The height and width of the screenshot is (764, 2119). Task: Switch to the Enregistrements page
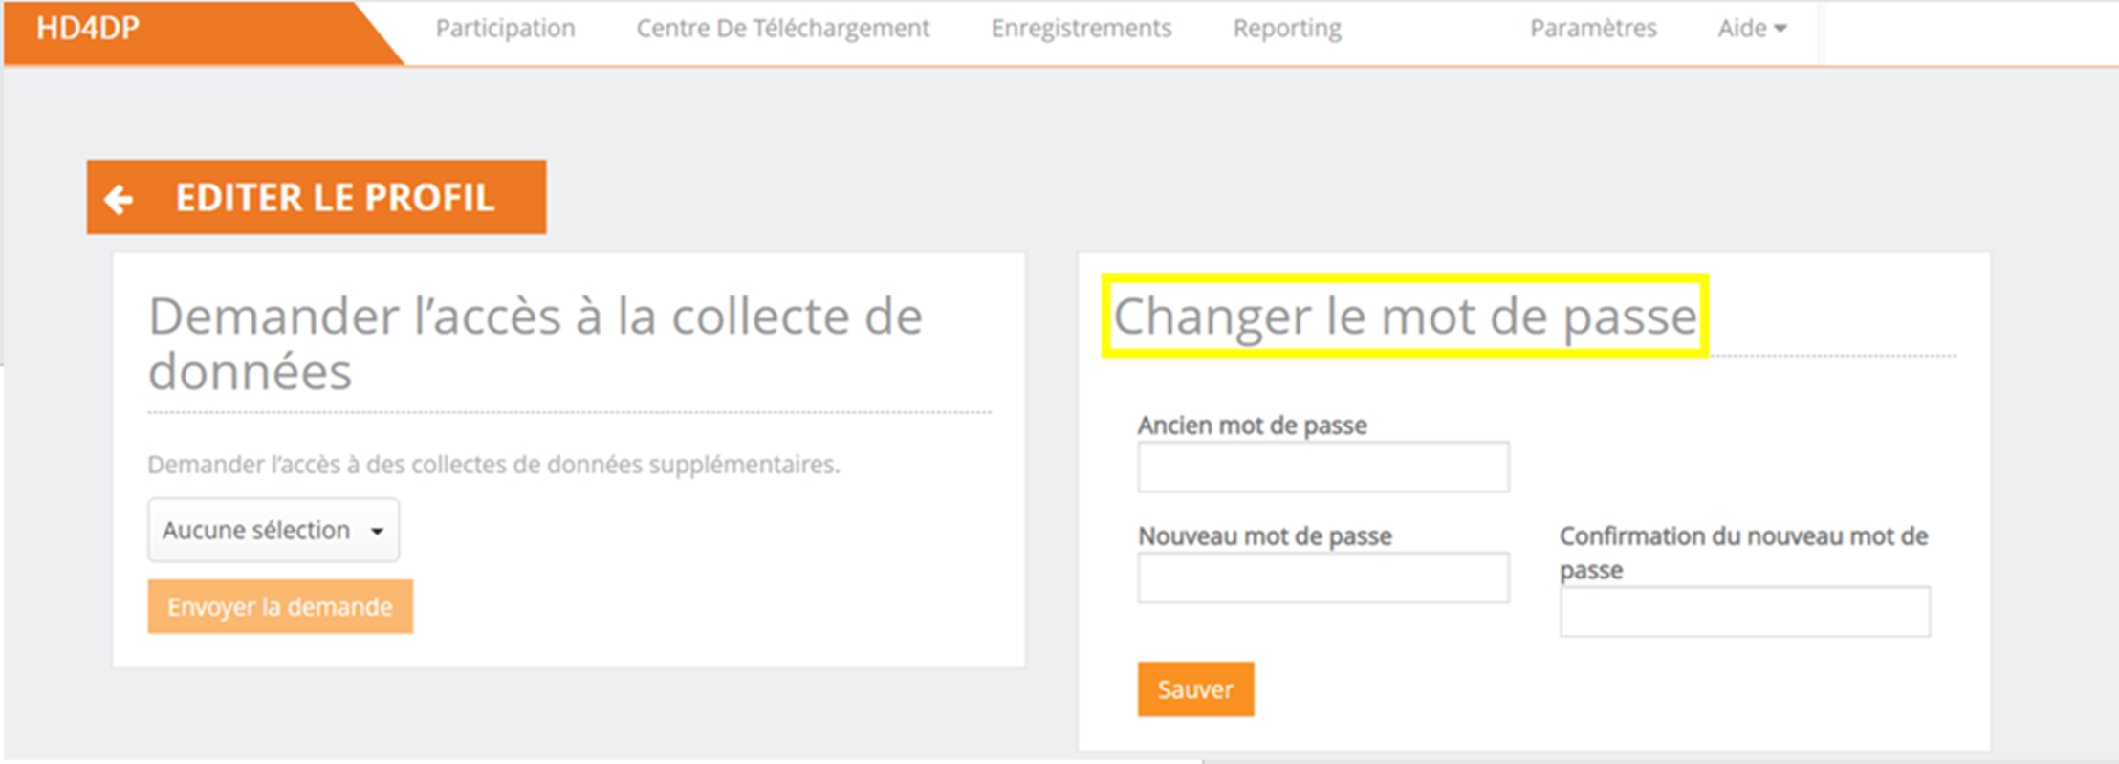click(x=1081, y=29)
